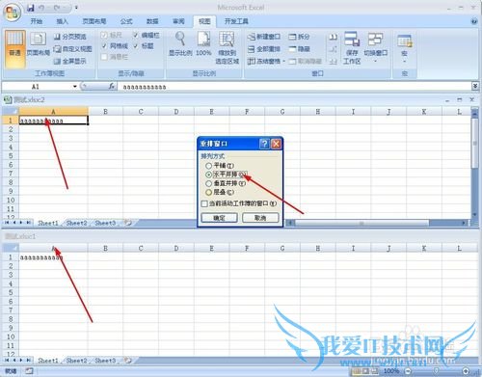Toggle the Gridlines (网格线) checkbox

point(104,46)
